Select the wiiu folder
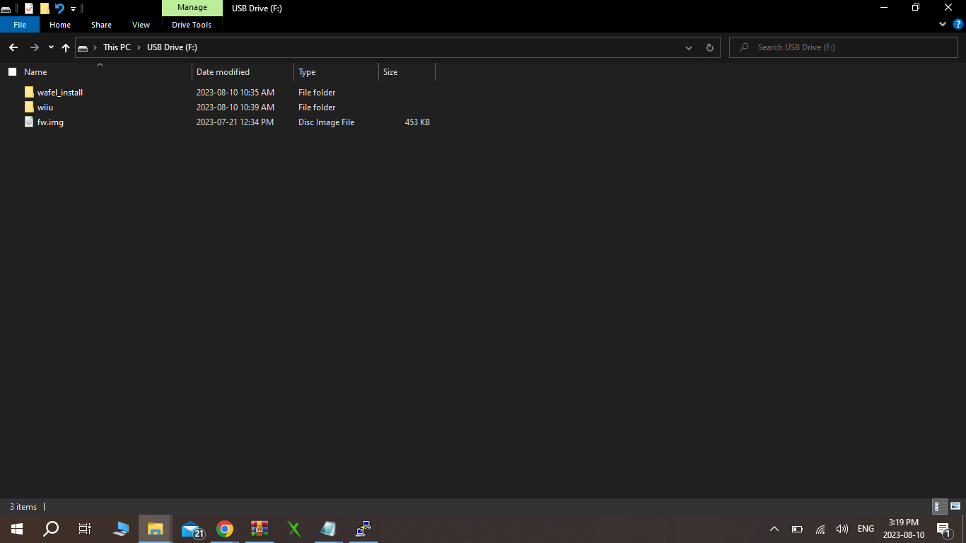This screenshot has height=543, width=966. point(45,107)
